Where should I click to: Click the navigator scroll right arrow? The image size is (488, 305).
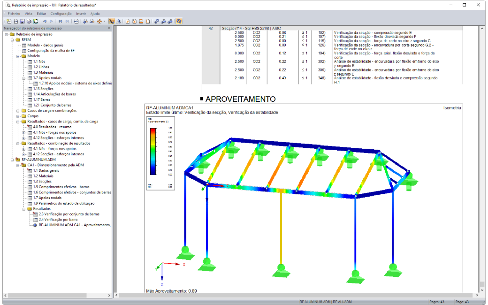[x=109, y=295]
